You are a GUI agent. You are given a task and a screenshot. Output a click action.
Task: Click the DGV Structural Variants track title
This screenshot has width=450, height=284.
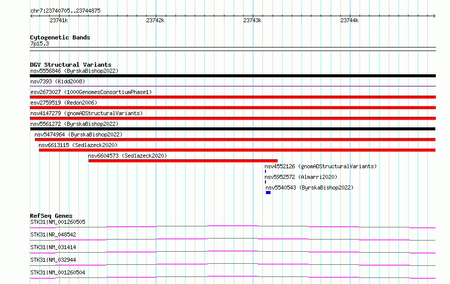coord(71,65)
